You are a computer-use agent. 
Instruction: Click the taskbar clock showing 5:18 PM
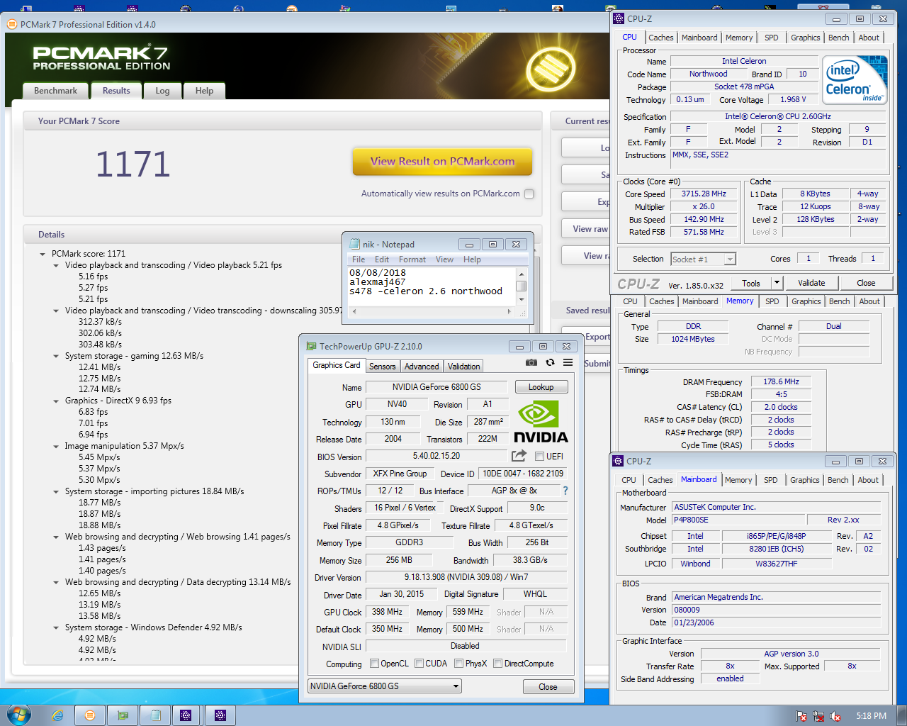[x=871, y=716]
